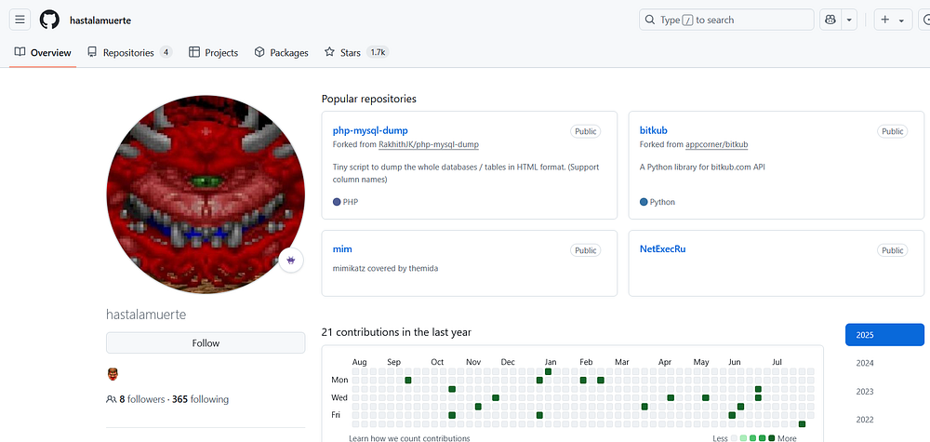This screenshot has width=930, height=442.
Task: Click 'A Python library for bitkub.com API' text
Action: (x=702, y=167)
